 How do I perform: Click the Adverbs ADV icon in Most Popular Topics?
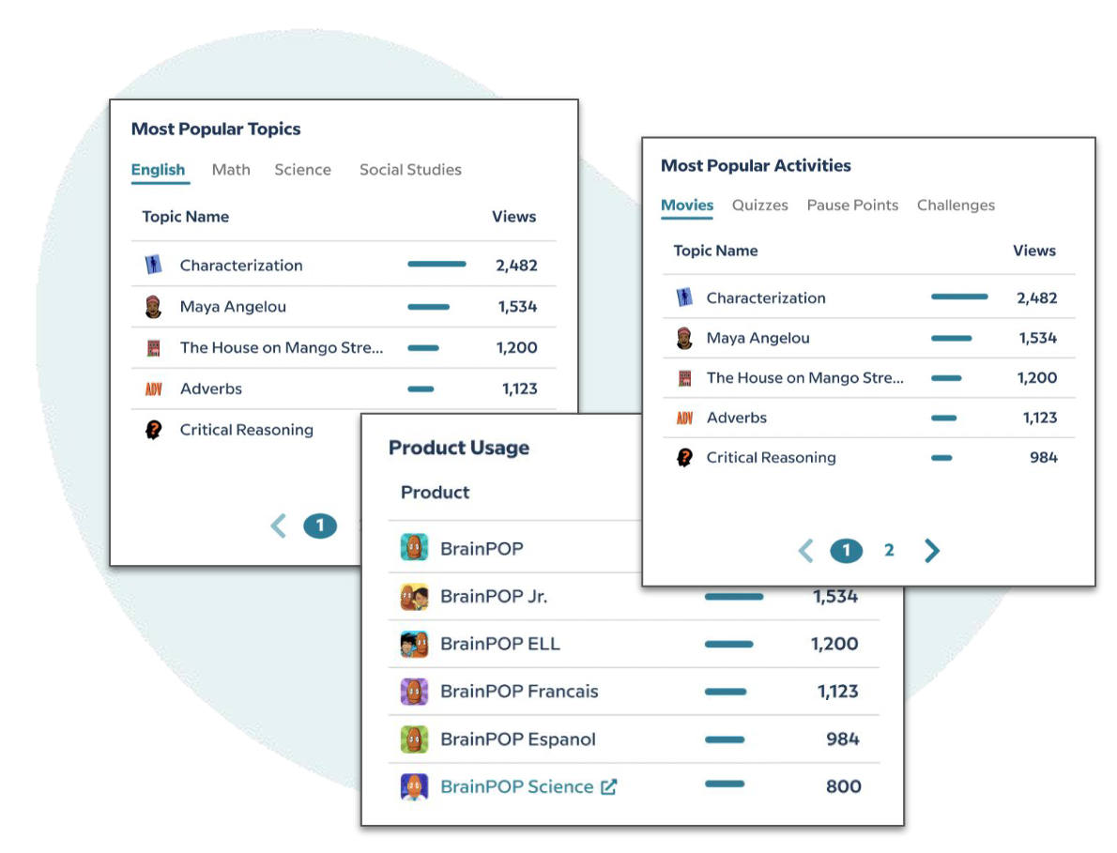click(x=153, y=388)
